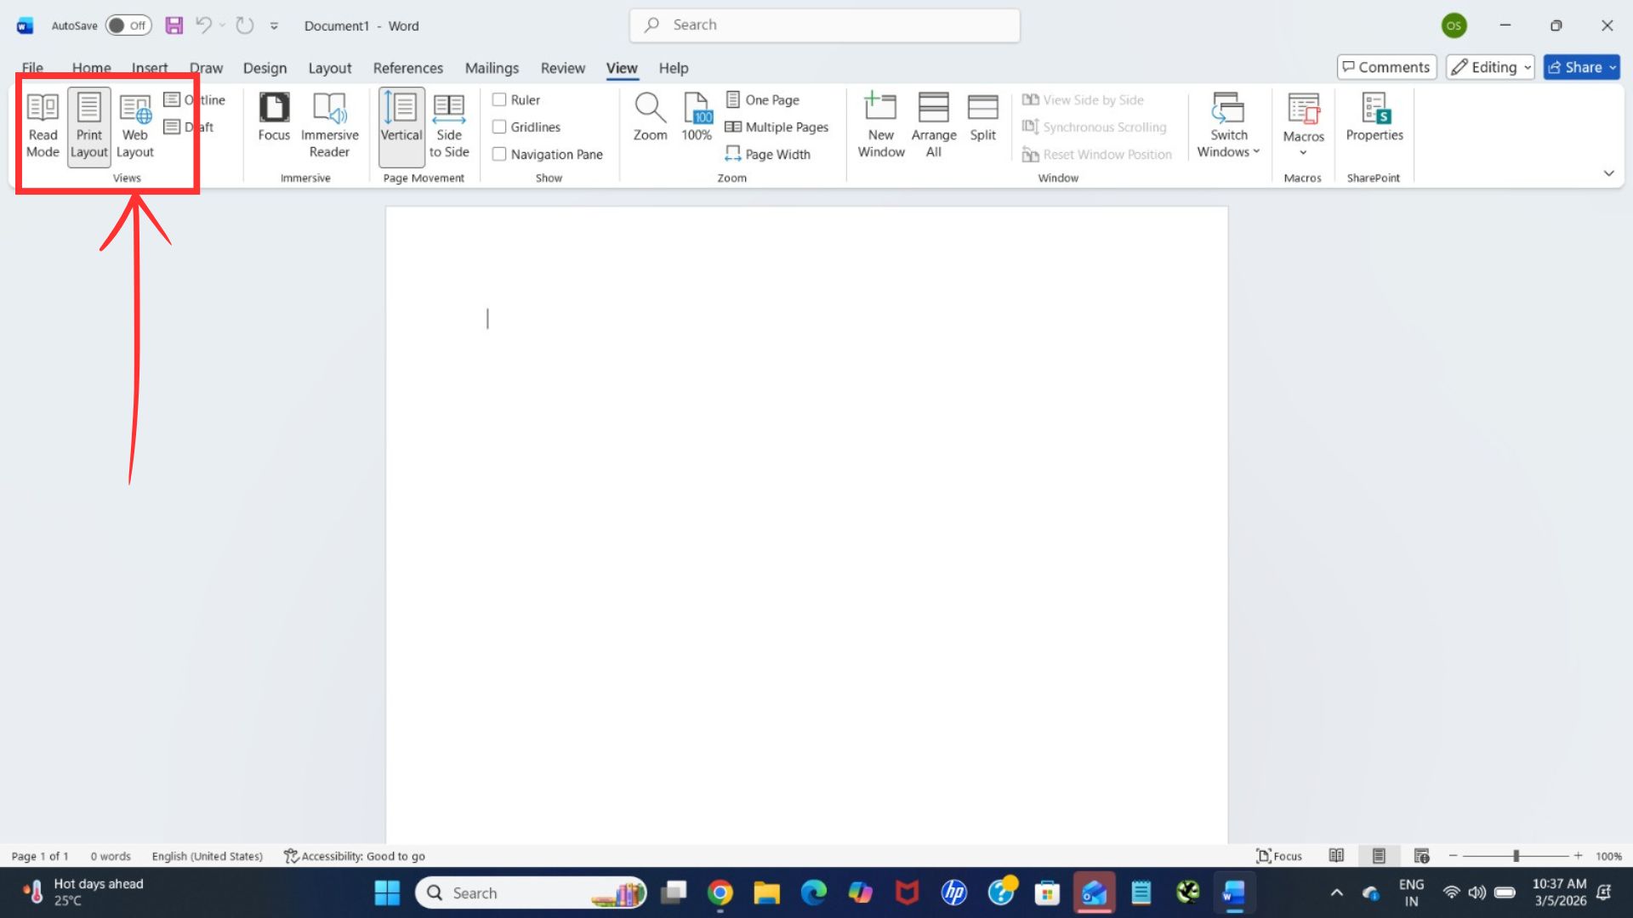Set zoom to 100%

point(697,119)
